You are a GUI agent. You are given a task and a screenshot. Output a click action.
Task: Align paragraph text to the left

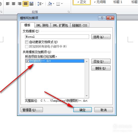[8, 4]
